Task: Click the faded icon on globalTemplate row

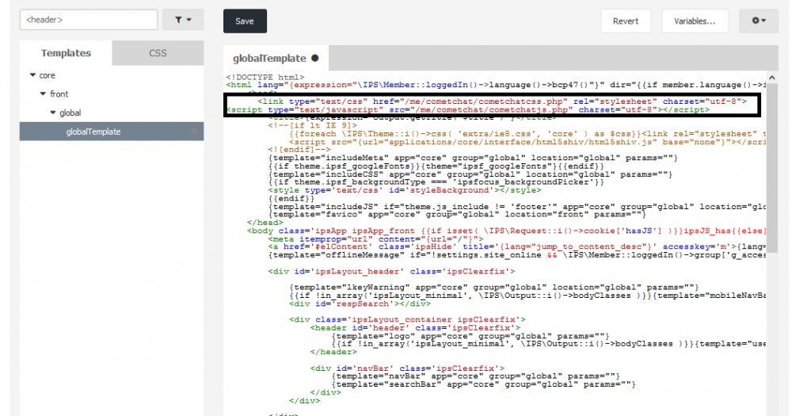Action: pyautogui.click(x=195, y=132)
